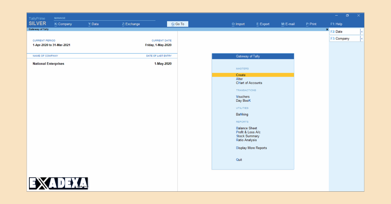Viewport: 391px width, 204px height.
Task: Click the G: Go To button
Action: 177,24
